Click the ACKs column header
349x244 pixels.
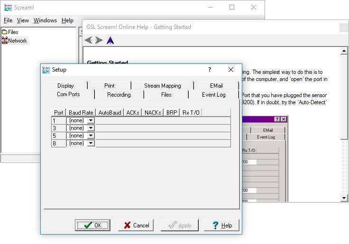point(133,113)
